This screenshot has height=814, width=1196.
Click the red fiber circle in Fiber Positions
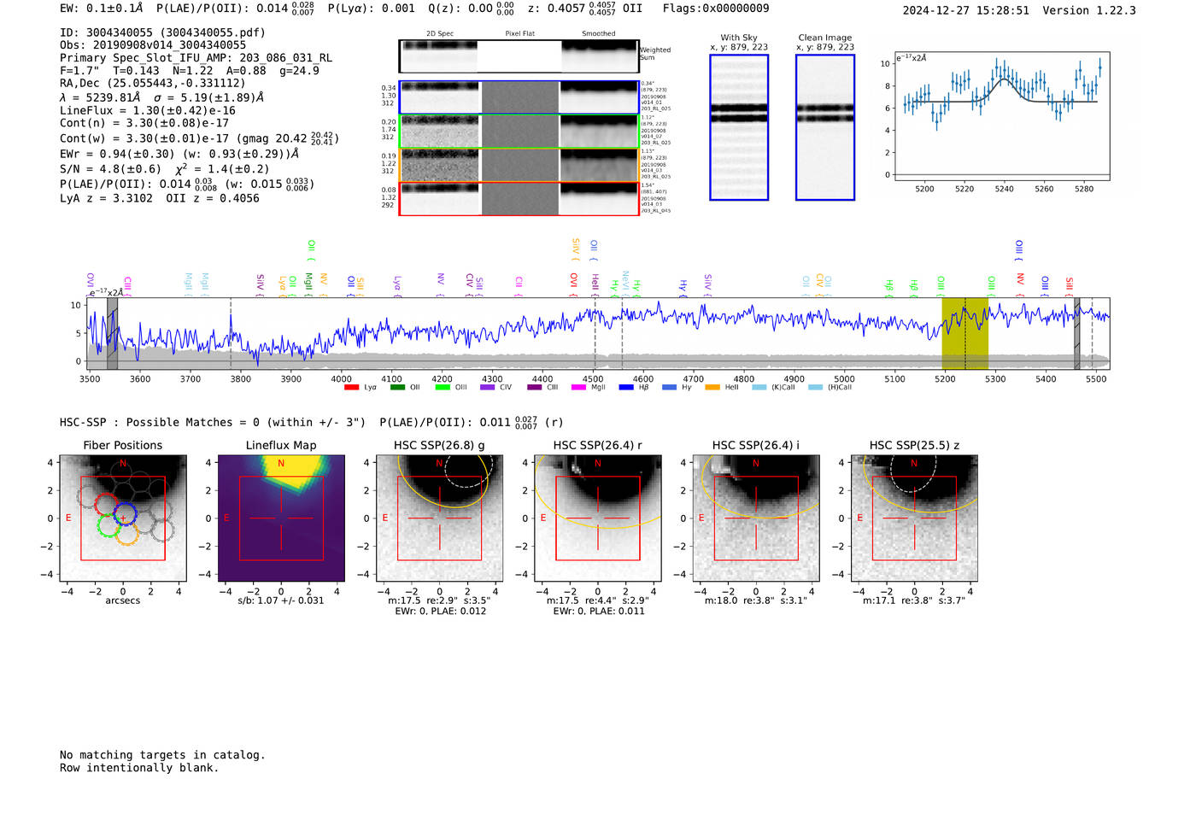(x=107, y=505)
